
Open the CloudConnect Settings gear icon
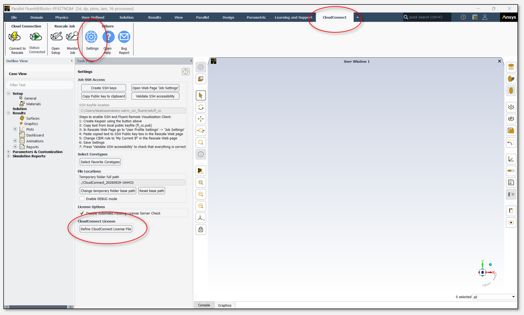click(91, 37)
